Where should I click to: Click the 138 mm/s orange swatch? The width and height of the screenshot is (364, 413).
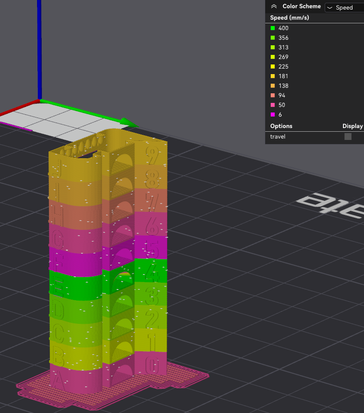tap(273, 86)
